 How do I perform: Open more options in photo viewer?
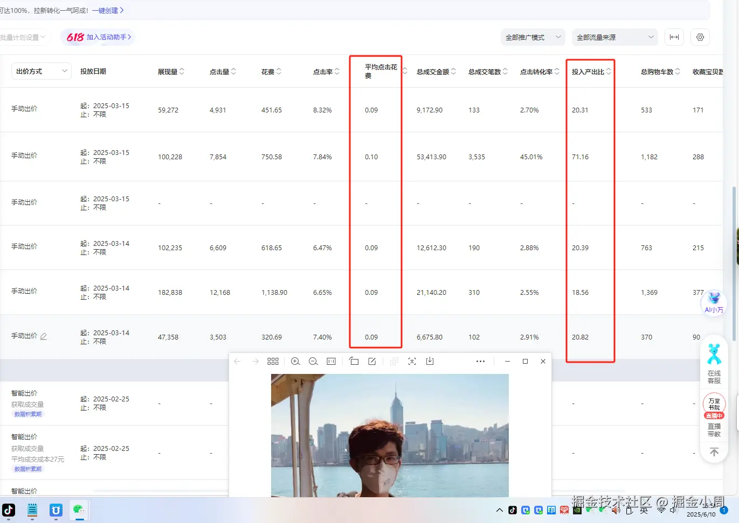click(x=480, y=362)
